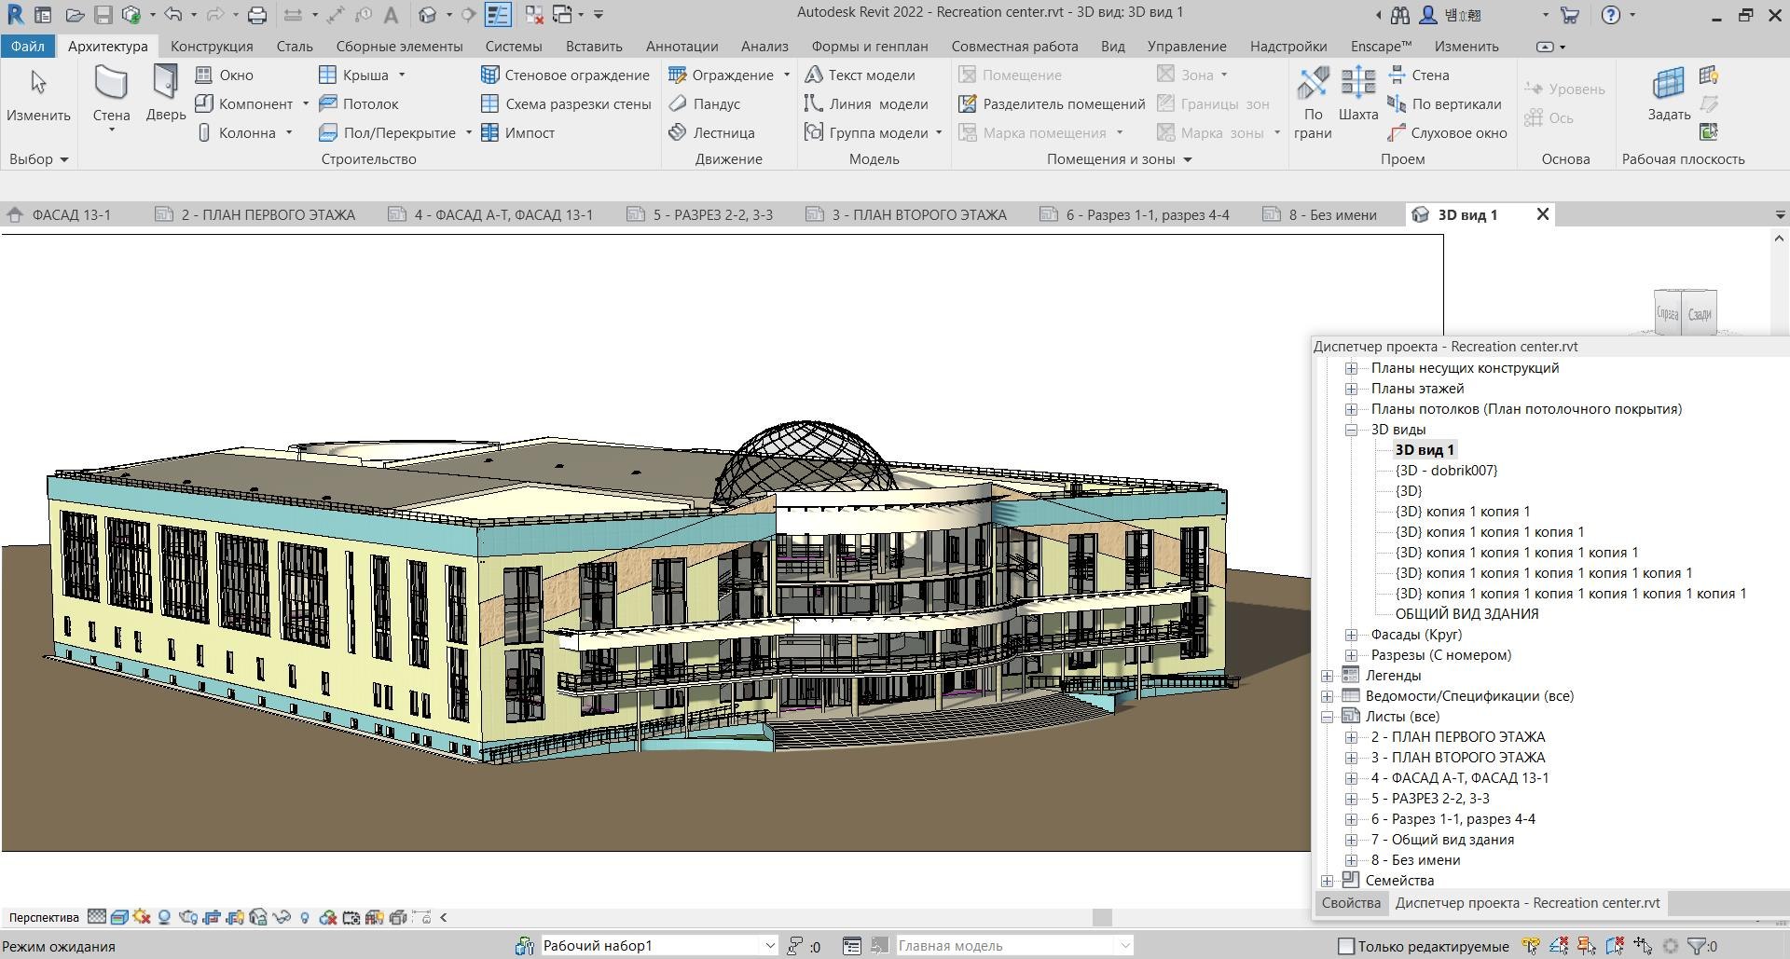This screenshot has width=1790, height=959.
Task: Open Выбор panel dropdown arrow
Action: 64,159
